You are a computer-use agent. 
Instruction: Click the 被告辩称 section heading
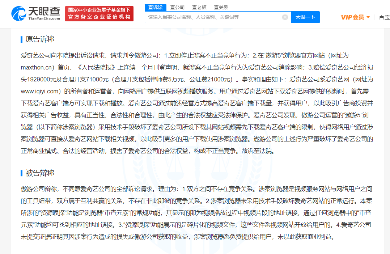(x=40, y=173)
